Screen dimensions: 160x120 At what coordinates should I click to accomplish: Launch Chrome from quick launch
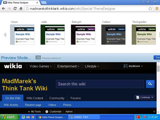click(33, 117)
